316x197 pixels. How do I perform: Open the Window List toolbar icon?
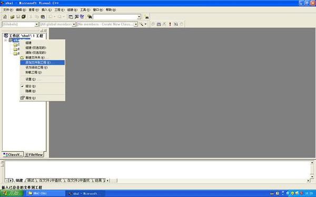click(82, 17)
